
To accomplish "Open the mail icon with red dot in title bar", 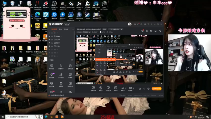I will (x=138, y=24).
